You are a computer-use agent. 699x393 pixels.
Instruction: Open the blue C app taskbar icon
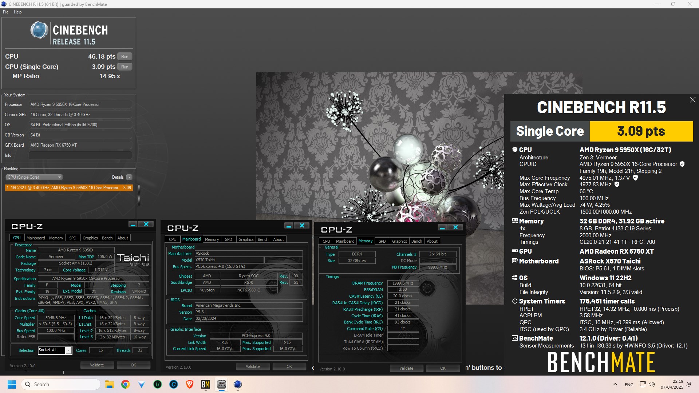point(174,384)
